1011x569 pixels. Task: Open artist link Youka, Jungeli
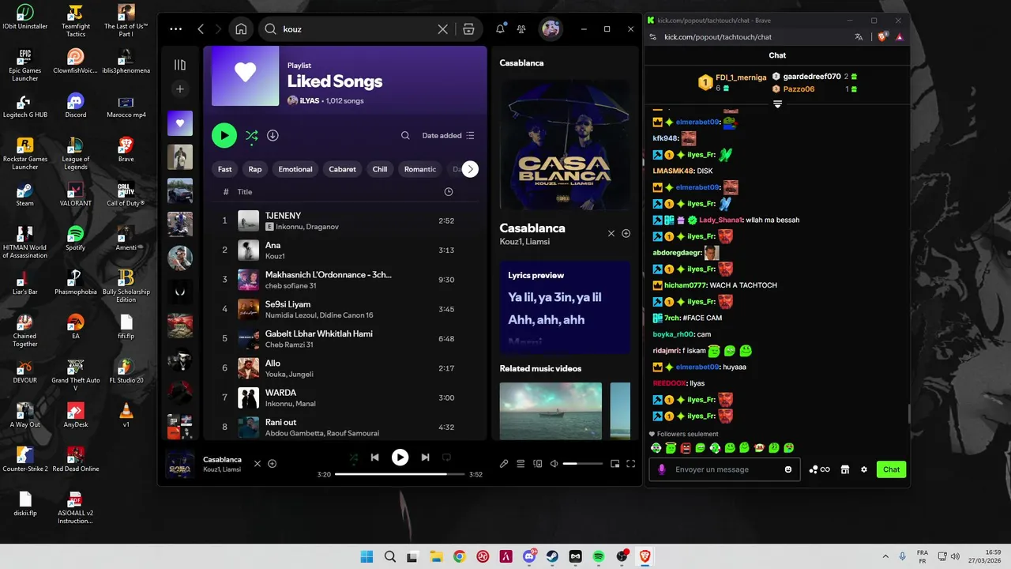coord(289,375)
